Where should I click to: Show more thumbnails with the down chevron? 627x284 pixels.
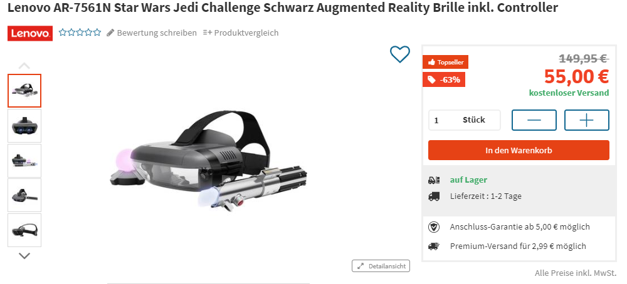[x=24, y=256]
